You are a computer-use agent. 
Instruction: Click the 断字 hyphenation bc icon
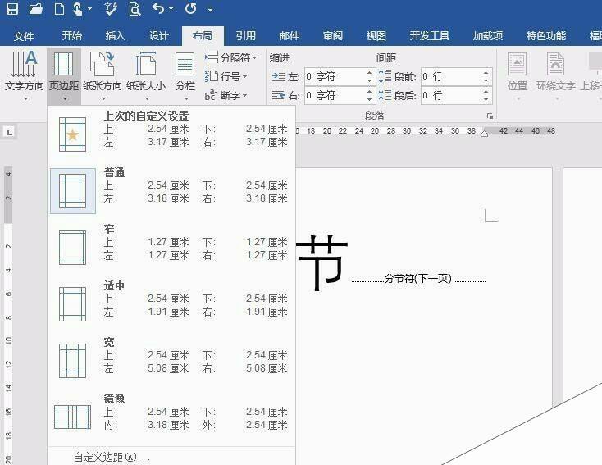coord(211,95)
